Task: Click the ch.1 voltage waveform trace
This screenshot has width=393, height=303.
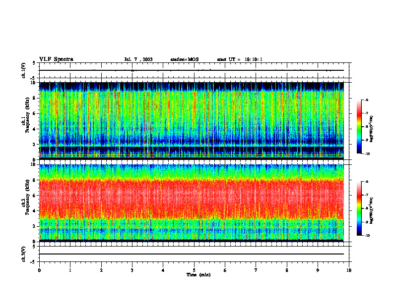Action: coord(192,70)
